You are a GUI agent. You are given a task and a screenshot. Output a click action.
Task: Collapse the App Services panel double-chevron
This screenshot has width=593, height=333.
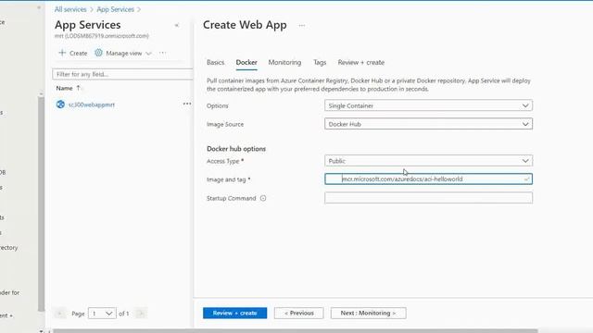pyautogui.click(x=177, y=25)
